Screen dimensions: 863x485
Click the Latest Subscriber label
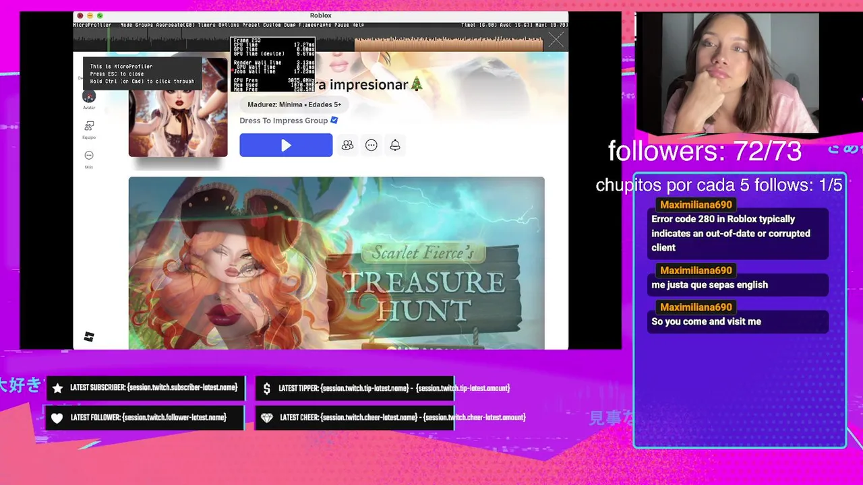coord(154,388)
